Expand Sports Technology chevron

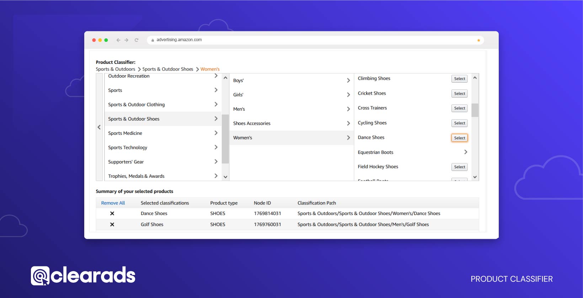216,147
